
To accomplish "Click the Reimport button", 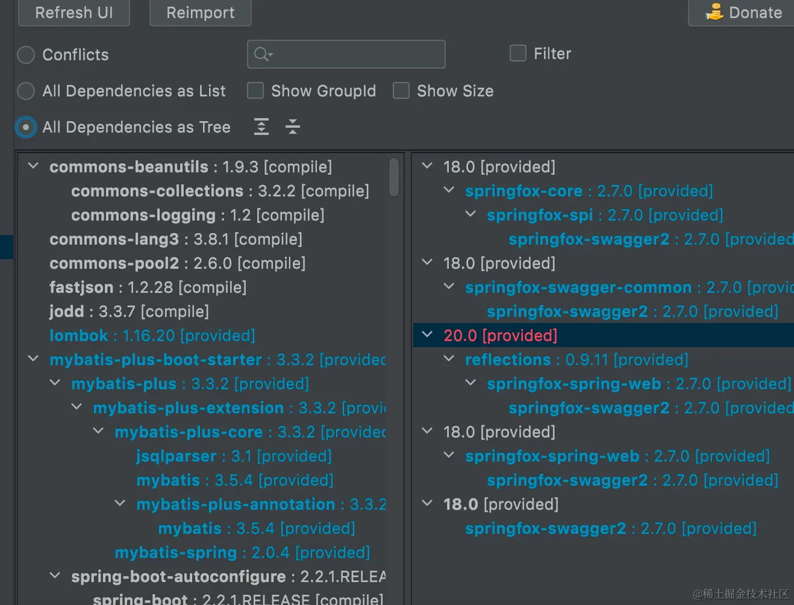I will tap(200, 13).
